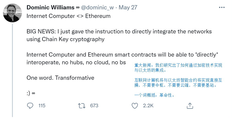Screen dimensions: 232x125
Task: Click the Chinese '互联网计算机' translation paragraph
Action: (x=178, y=83)
